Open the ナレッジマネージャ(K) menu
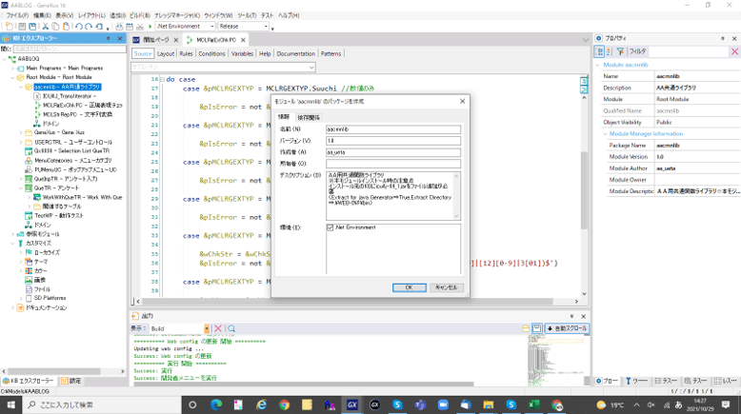Screen dimensions: 741x414 point(177,15)
